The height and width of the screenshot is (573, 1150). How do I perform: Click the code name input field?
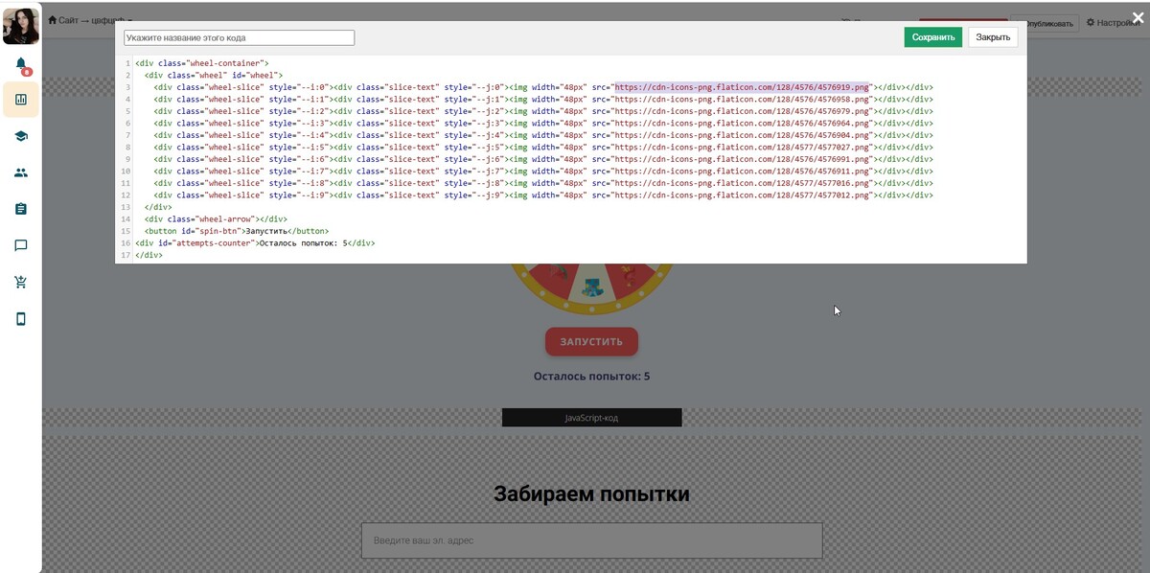click(240, 37)
